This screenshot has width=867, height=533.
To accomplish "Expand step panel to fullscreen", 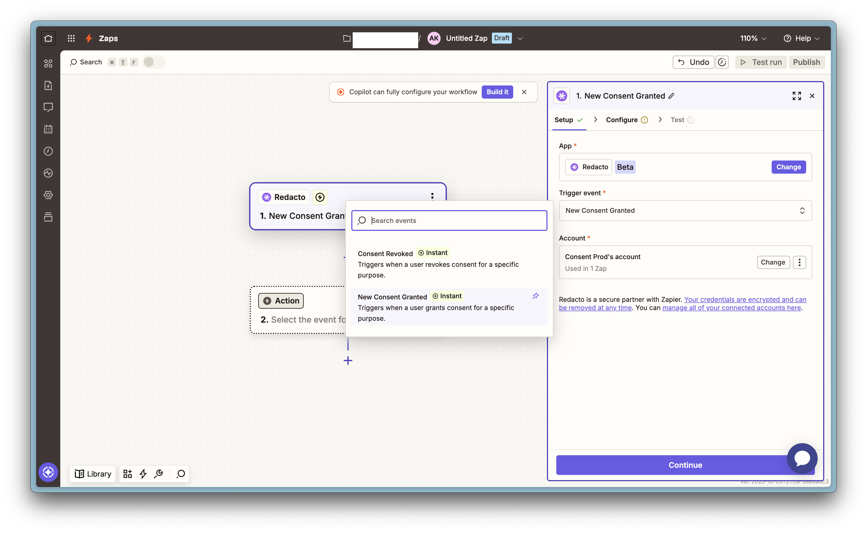I will [x=797, y=96].
